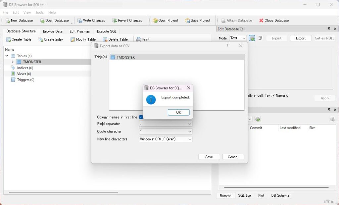Viewport: 339px width, 205px height.
Task: Click the Create Table icon
Action: pos(8,39)
